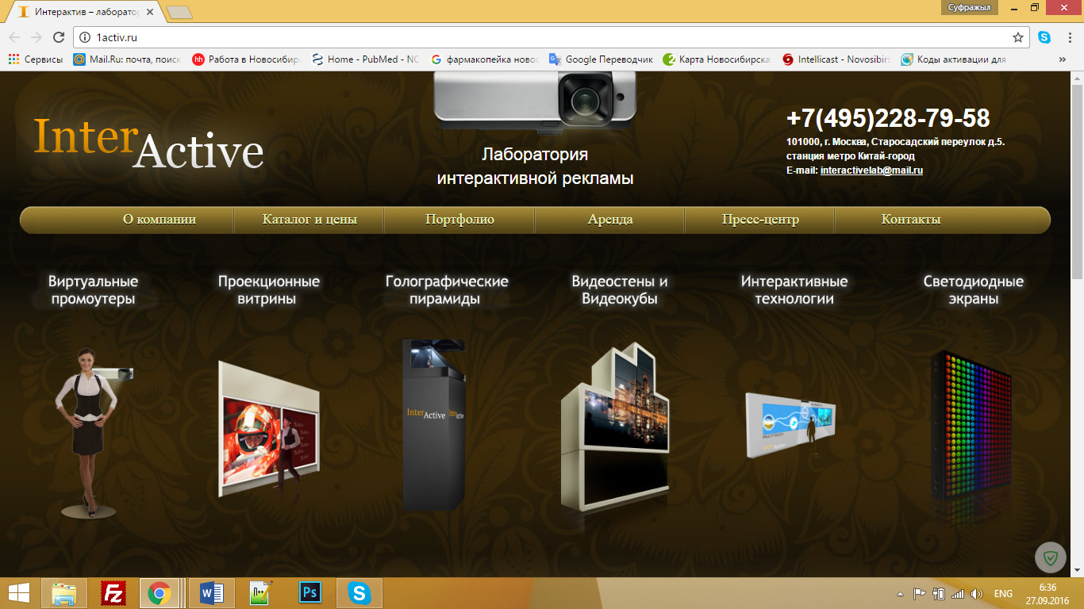Open the Сервисы apps shortcut
This screenshot has height=609, width=1084.
point(36,59)
